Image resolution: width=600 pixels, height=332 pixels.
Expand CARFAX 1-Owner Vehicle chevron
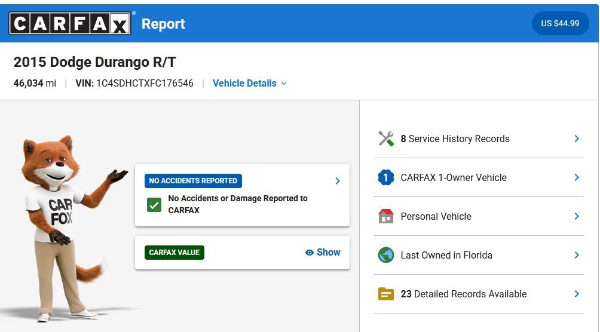577,177
